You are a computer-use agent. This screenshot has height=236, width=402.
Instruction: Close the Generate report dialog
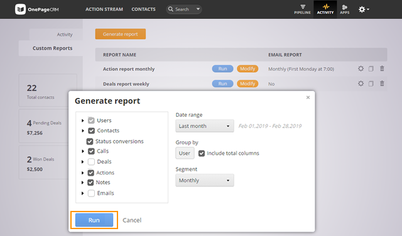pos(308,97)
